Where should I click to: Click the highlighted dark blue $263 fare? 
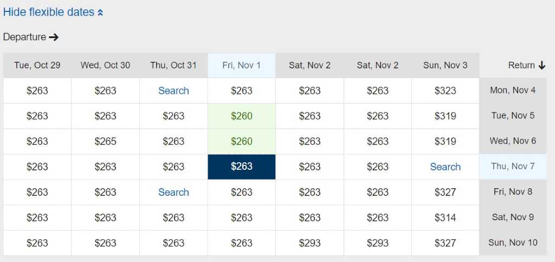tap(242, 167)
